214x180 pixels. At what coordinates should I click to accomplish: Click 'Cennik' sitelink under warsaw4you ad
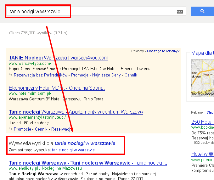pyautogui.click(x=131, y=75)
